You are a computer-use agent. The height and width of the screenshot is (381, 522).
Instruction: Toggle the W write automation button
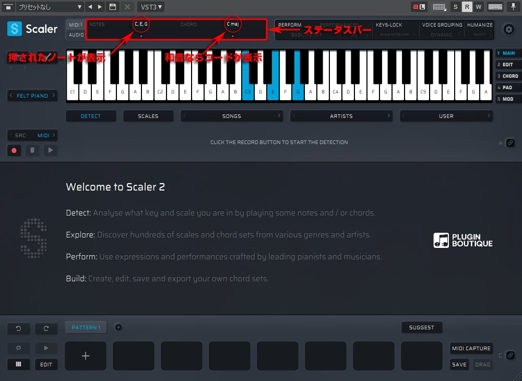coord(478,7)
